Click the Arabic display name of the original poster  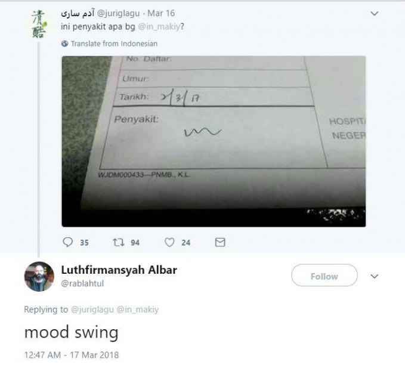(x=76, y=13)
